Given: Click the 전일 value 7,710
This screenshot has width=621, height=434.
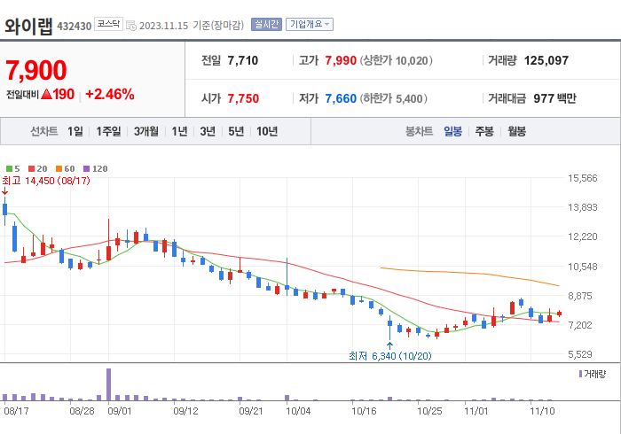Looking at the screenshot, I should (x=243, y=60).
